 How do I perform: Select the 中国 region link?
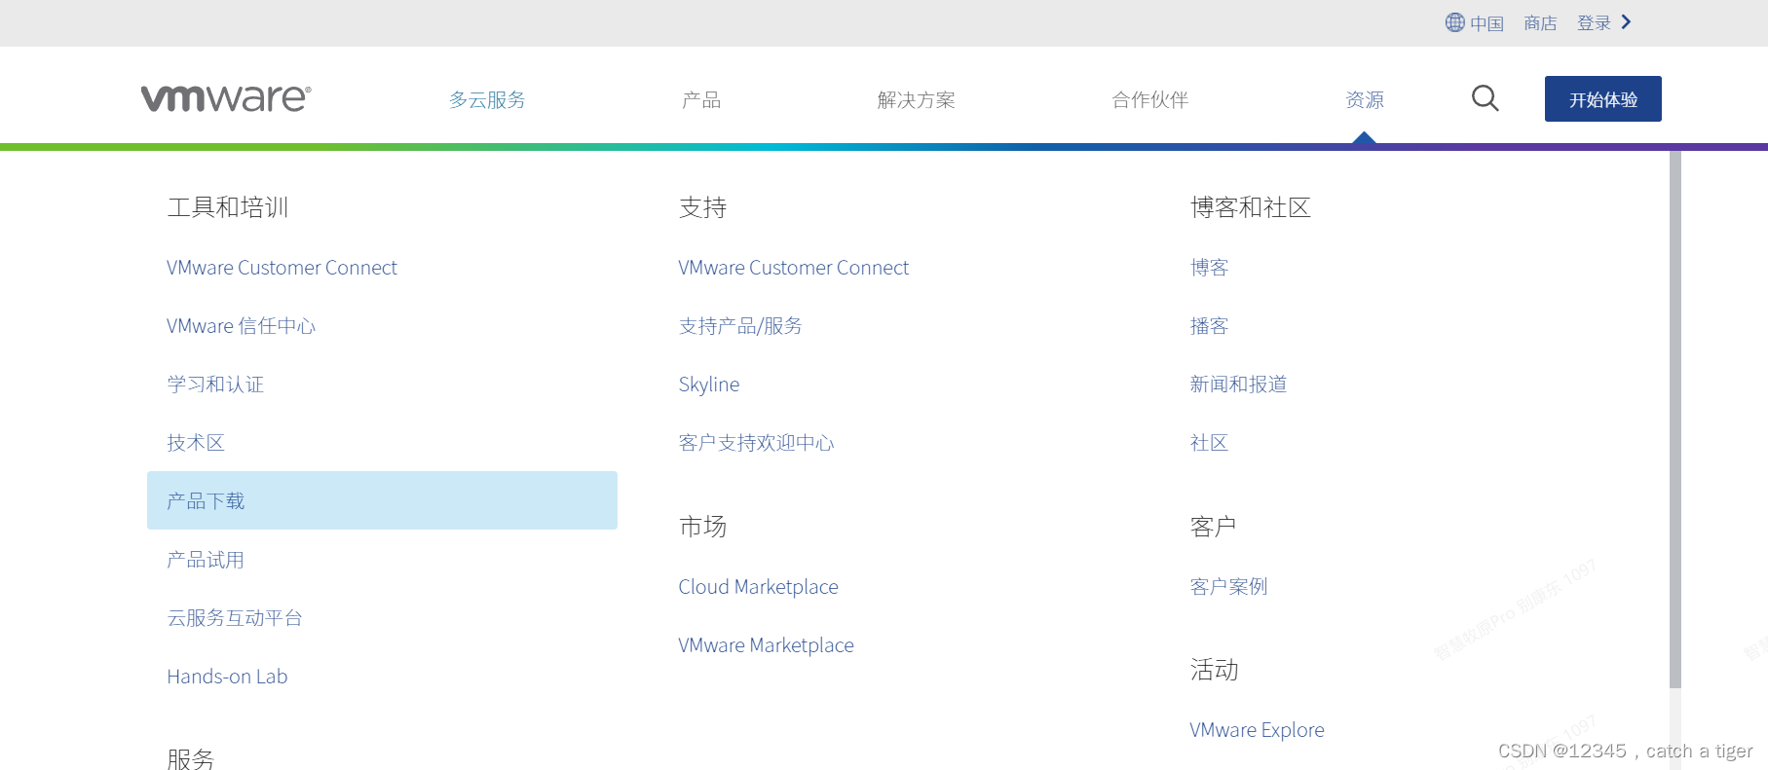tap(1486, 23)
